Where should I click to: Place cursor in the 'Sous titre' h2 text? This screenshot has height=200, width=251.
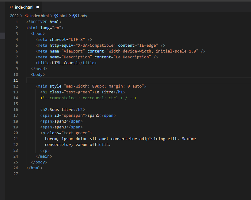[x=61, y=109]
